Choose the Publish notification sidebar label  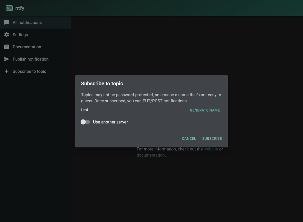pos(31,59)
